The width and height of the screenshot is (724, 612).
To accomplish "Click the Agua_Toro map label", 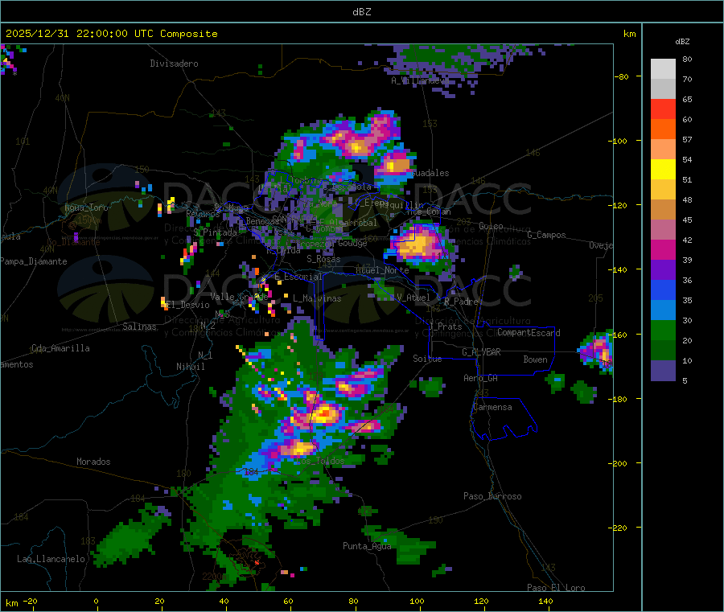I will (86, 207).
